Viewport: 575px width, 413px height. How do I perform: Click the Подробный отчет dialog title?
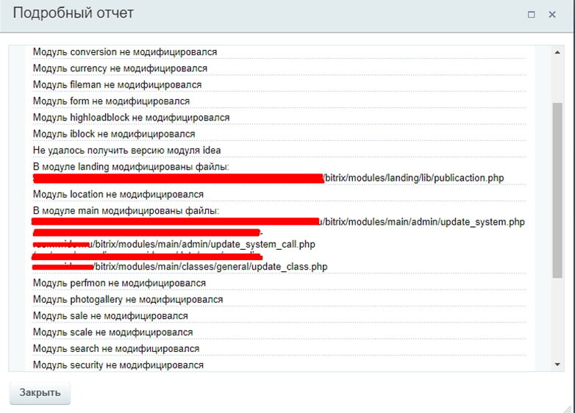click(x=74, y=14)
